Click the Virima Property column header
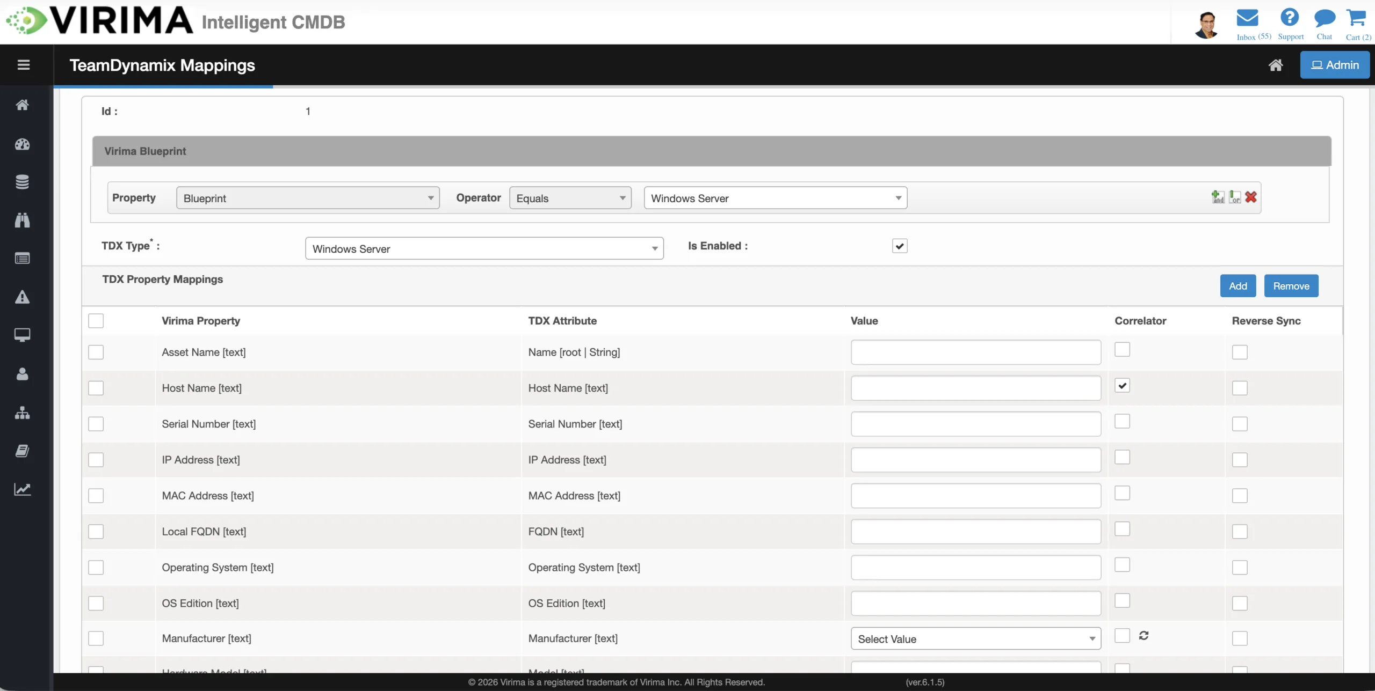The height and width of the screenshot is (691, 1375). (x=201, y=321)
